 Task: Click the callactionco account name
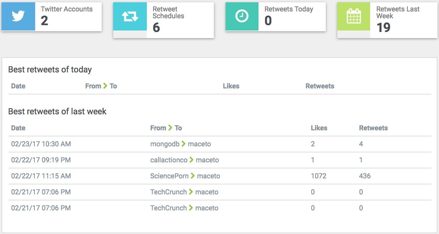[x=169, y=160]
